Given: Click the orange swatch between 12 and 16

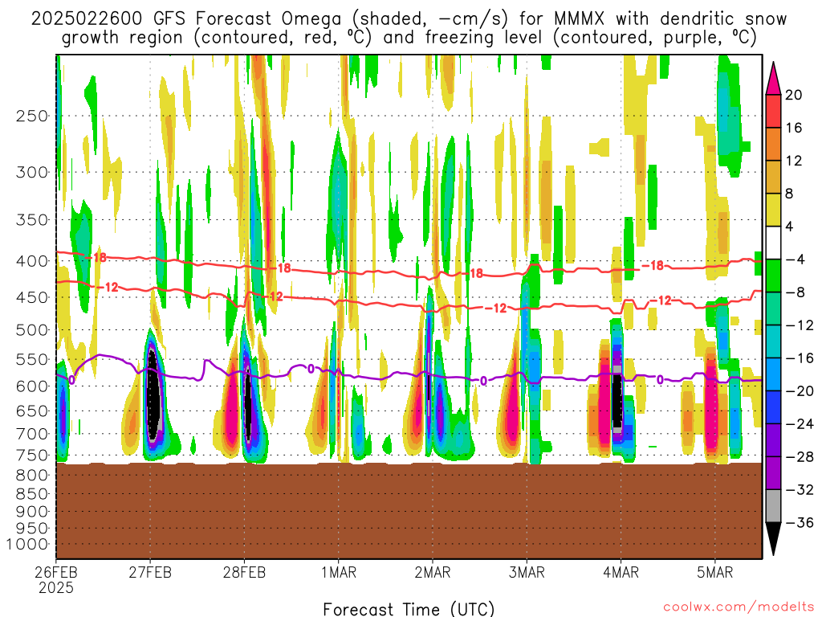Looking at the screenshot, I should coord(773,144).
